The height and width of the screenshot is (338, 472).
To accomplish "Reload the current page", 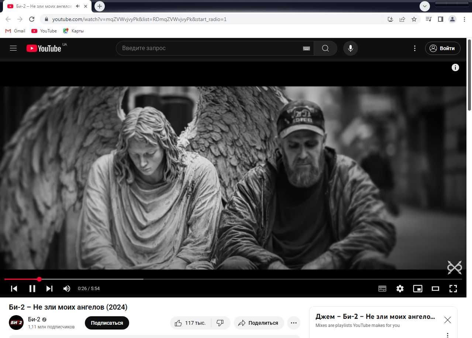I will 32,19.
